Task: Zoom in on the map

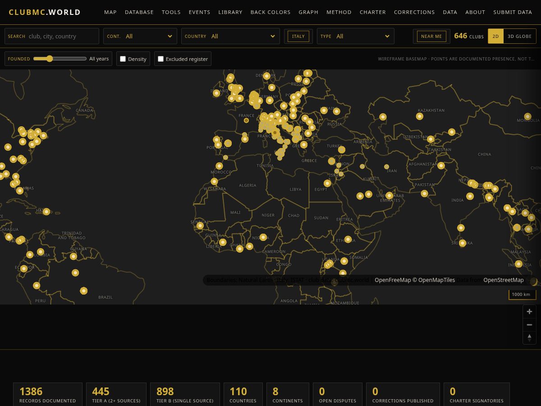Action: pyautogui.click(x=529, y=311)
